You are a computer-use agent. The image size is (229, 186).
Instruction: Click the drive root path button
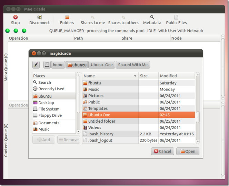point(47,65)
